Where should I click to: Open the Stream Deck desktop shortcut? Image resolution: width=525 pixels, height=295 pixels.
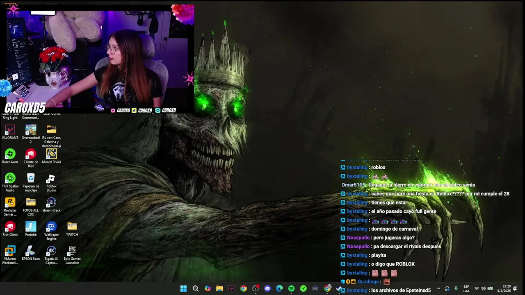(x=51, y=204)
